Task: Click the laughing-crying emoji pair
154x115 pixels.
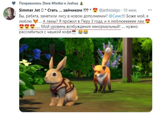Action: point(83,32)
